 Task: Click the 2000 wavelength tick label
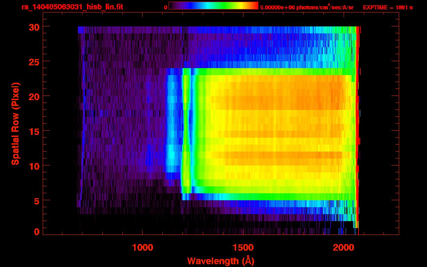point(343,248)
